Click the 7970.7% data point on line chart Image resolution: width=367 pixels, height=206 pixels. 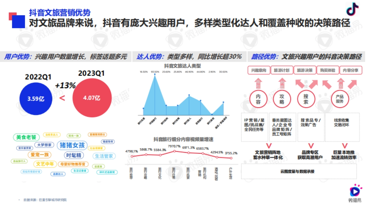pyautogui.click(x=174, y=151)
